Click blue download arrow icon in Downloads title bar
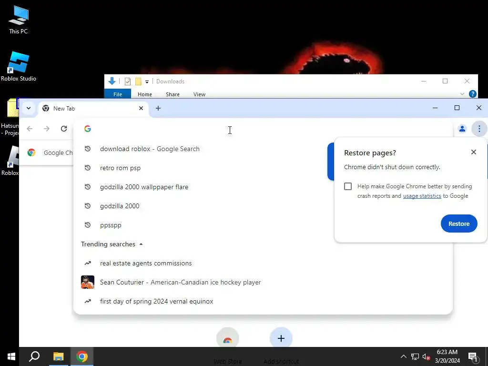Screen dimensions: 488x366 pyautogui.click(x=112, y=81)
